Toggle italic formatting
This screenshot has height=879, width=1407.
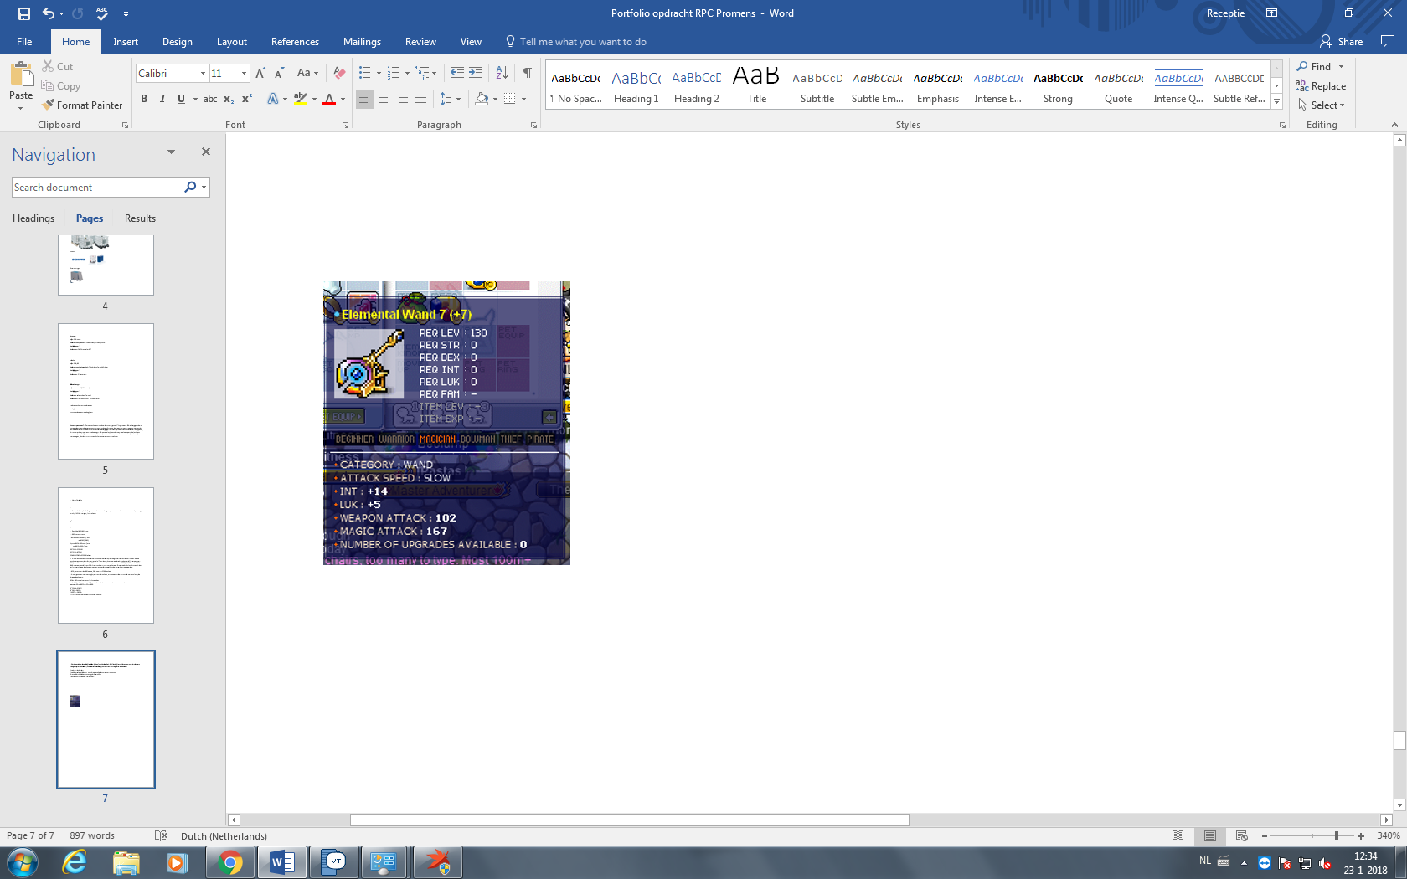(x=162, y=99)
